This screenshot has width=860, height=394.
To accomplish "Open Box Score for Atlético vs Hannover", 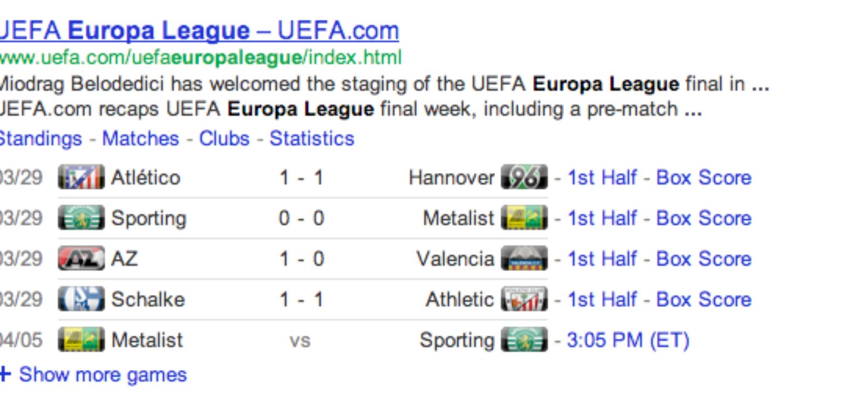I will pyautogui.click(x=704, y=178).
